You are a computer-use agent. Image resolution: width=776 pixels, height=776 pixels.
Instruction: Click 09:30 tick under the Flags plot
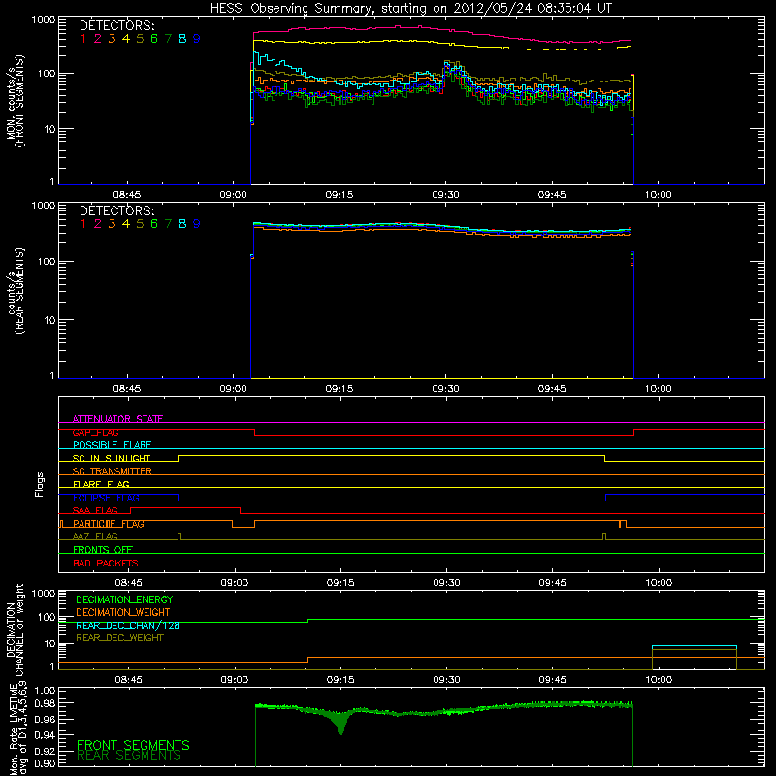pos(447,583)
